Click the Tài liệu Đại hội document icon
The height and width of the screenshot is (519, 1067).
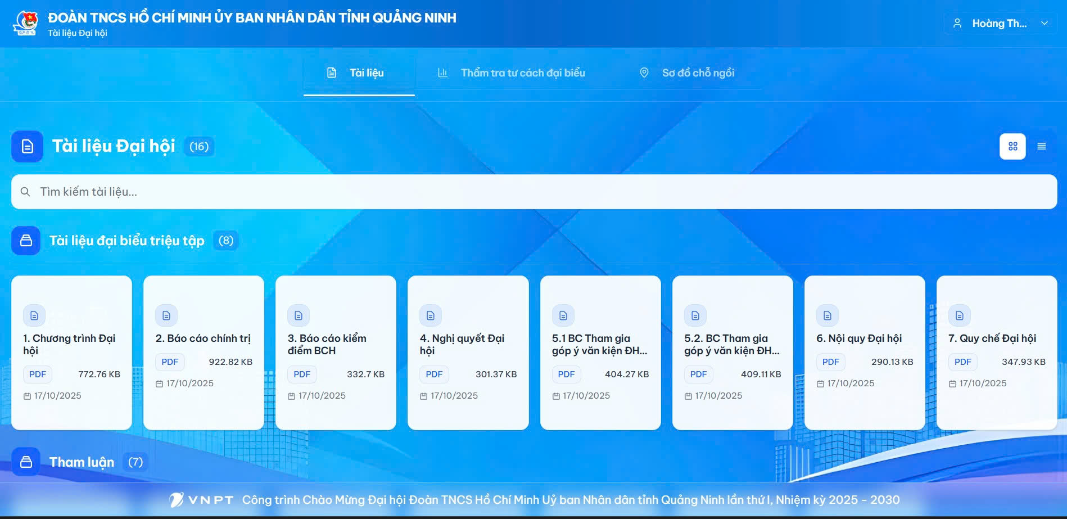[x=27, y=147]
